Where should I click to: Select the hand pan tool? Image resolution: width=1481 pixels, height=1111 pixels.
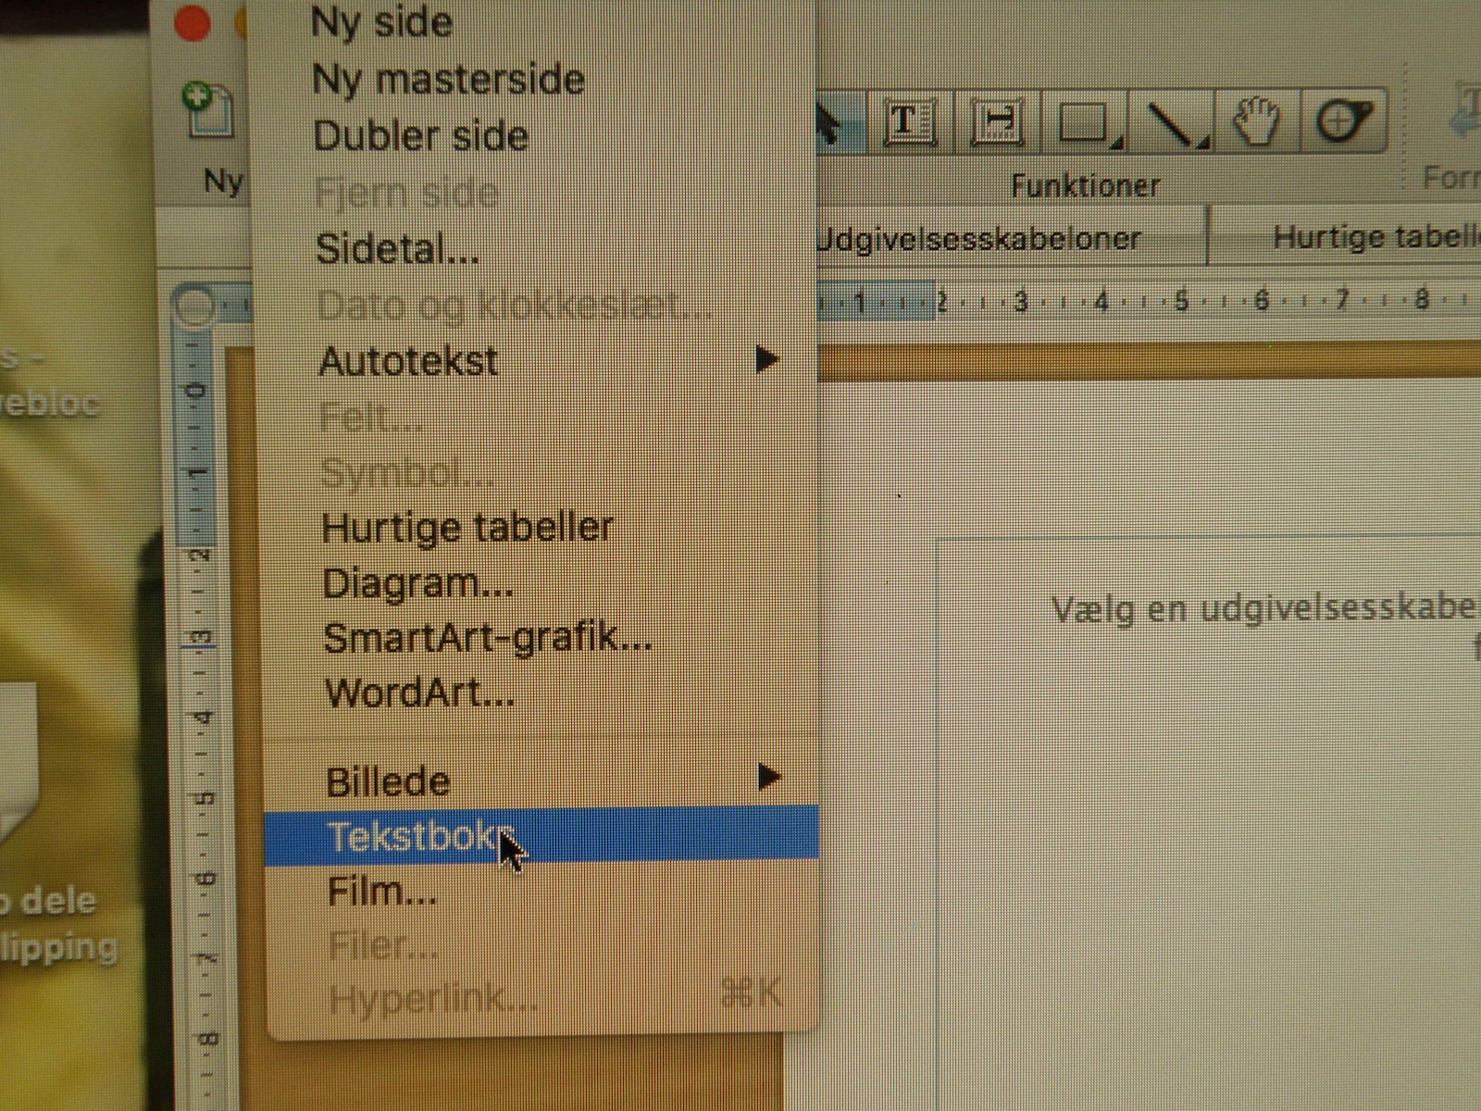[1257, 121]
